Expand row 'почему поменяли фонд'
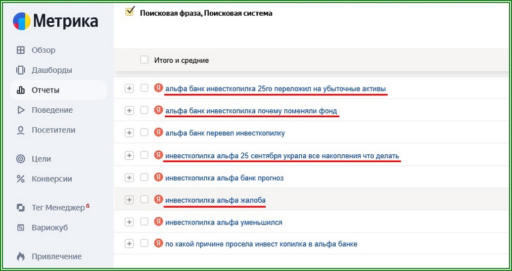Image resolution: width=512 pixels, height=271 pixels. tap(129, 111)
